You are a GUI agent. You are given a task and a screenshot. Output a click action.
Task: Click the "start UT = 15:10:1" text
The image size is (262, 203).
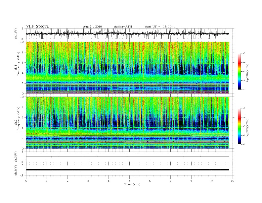pos(160,27)
